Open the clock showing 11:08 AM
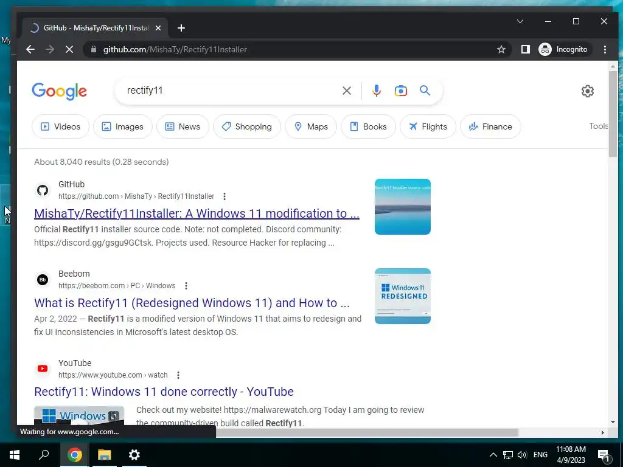 571,455
